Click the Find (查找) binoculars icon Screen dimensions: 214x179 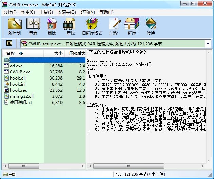pos(69,24)
